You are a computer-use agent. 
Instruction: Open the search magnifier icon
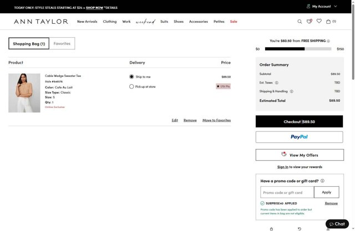(300, 22)
